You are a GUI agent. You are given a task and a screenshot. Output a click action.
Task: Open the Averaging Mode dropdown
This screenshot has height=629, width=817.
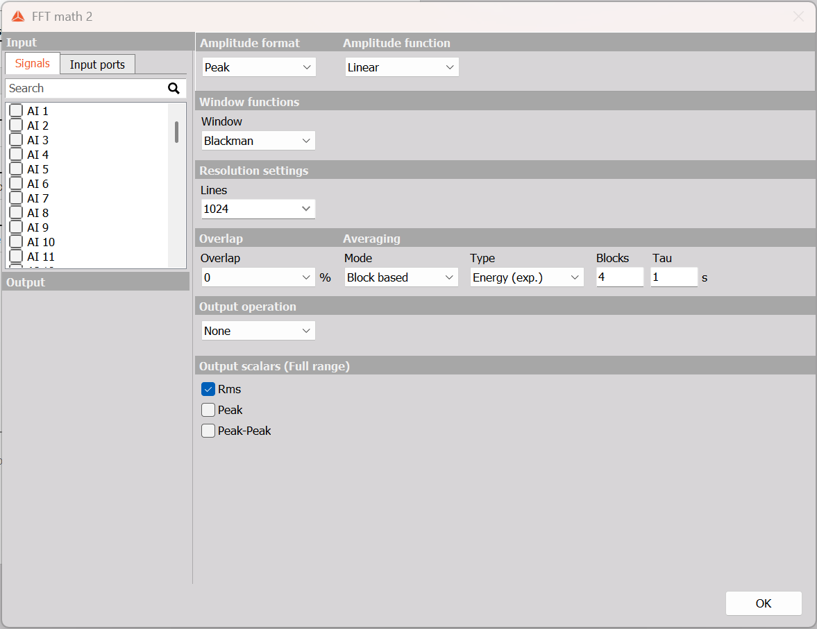tap(401, 277)
